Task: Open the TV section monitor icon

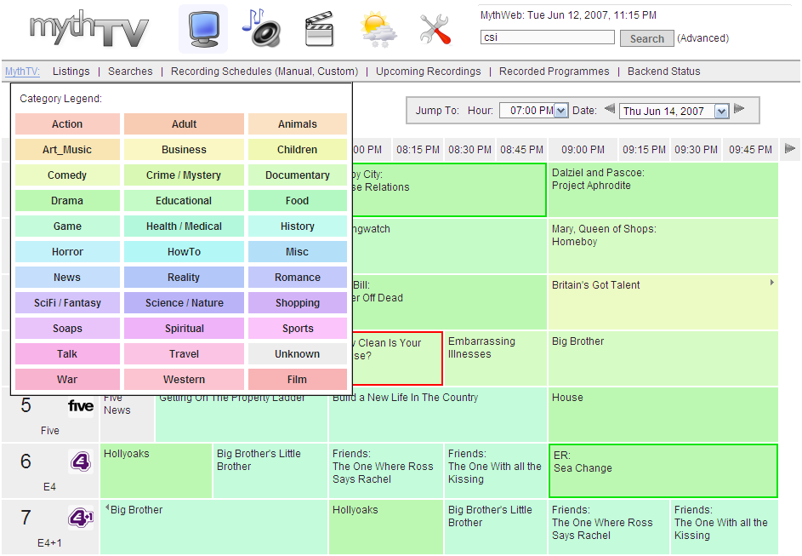Action: click(203, 29)
